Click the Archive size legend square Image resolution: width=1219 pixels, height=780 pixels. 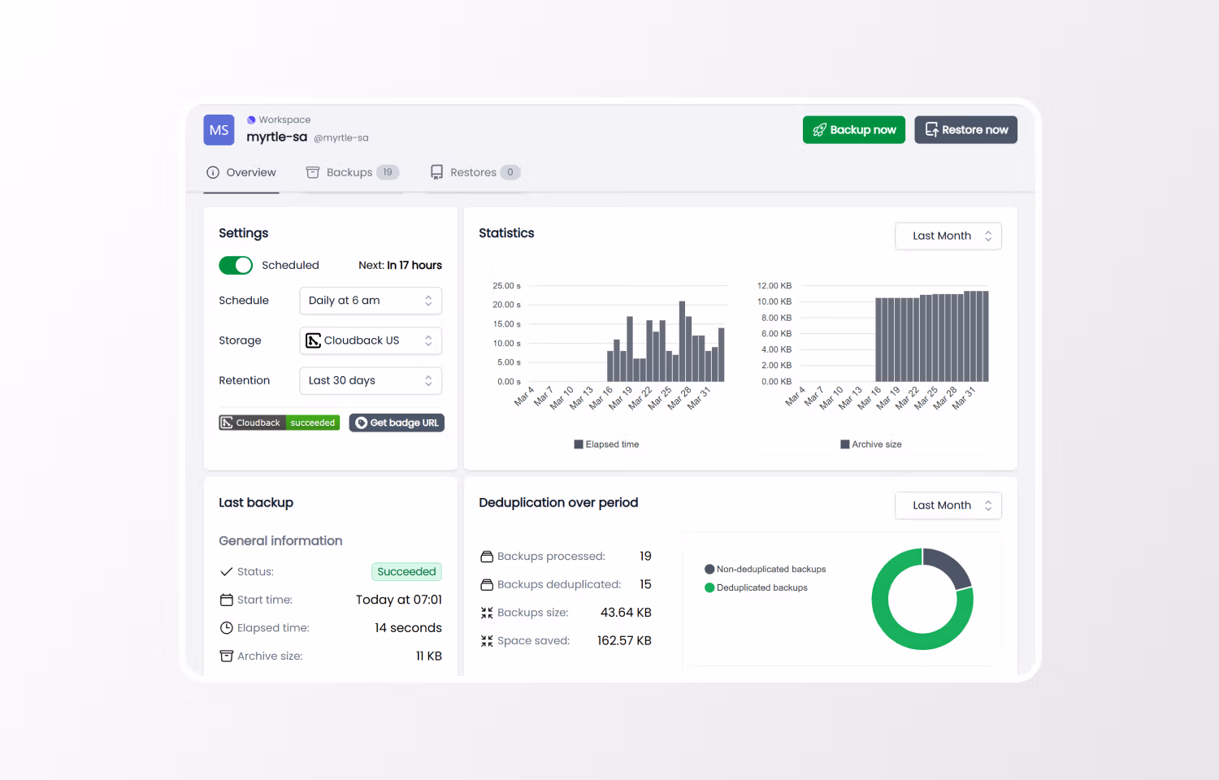[x=844, y=444]
